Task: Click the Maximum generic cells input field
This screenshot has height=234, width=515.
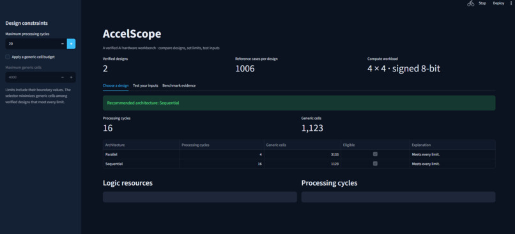Action: (32, 77)
